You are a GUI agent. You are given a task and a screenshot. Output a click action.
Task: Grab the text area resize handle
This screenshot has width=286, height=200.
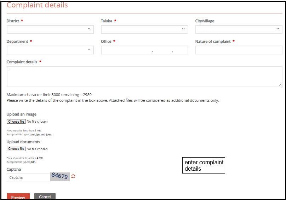(x=280, y=85)
